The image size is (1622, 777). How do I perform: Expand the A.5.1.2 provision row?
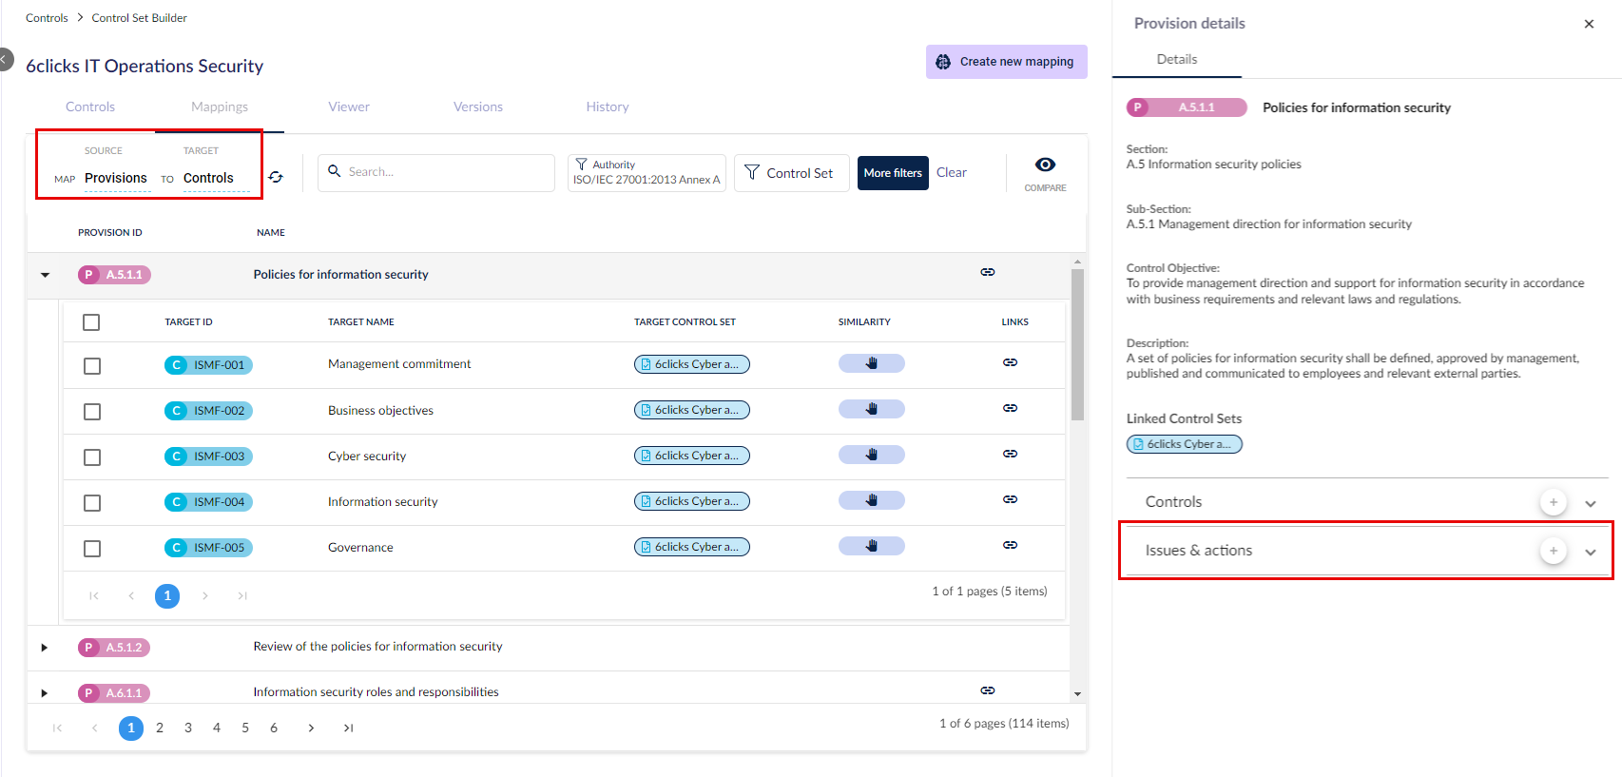[45, 648]
